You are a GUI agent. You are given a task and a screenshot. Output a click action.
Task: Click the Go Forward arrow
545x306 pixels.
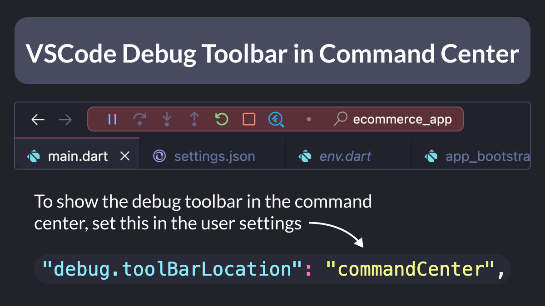(65, 120)
